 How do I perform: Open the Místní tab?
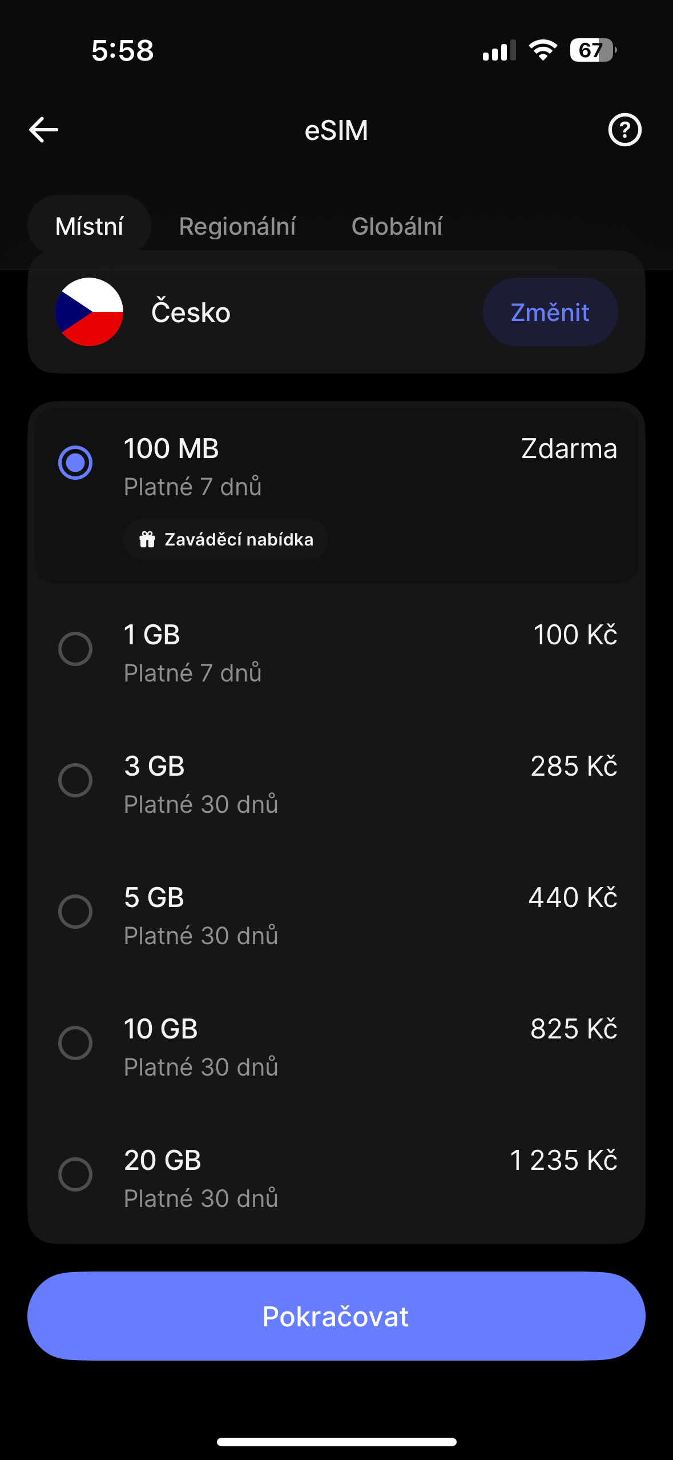pyautogui.click(x=90, y=226)
